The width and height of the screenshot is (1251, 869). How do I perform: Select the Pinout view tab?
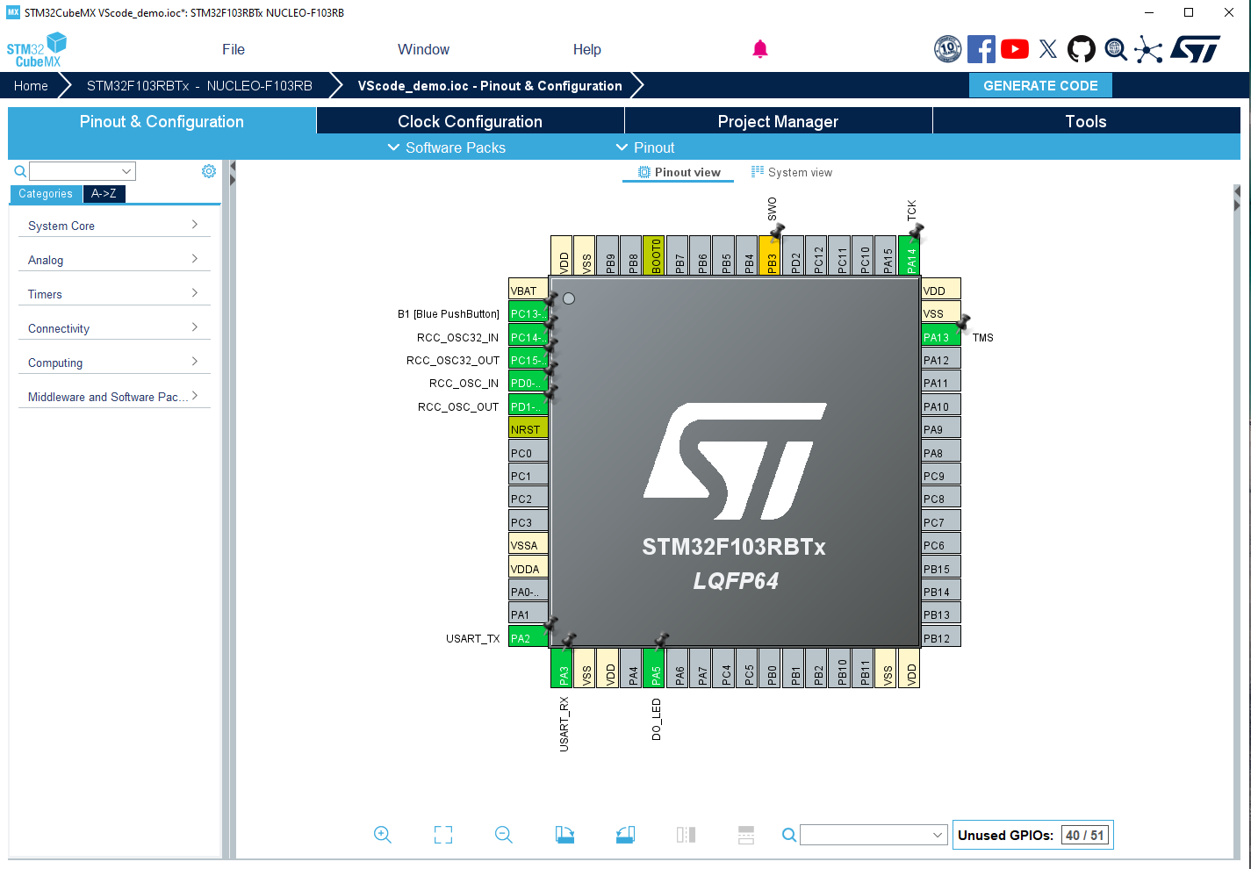pyautogui.click(x=679, y=172)
